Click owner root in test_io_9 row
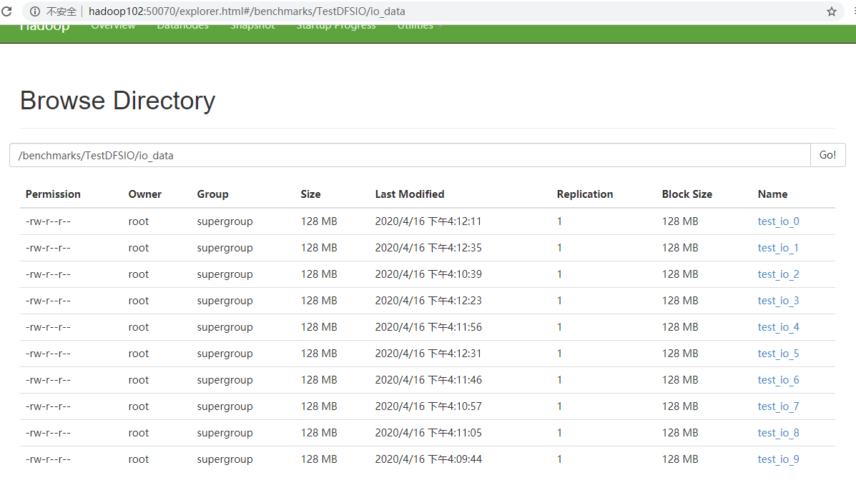856x485 pixels. coord(139,459)
